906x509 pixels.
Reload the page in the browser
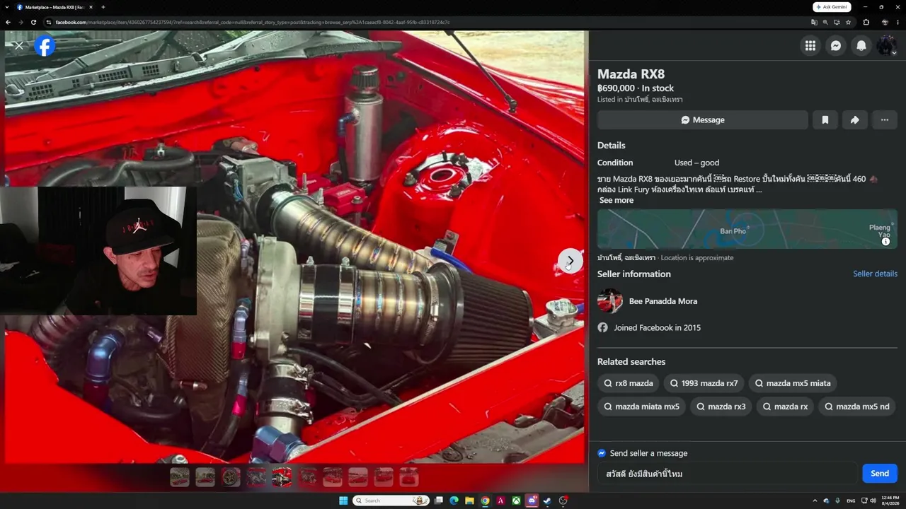click(x=33, y=22)
